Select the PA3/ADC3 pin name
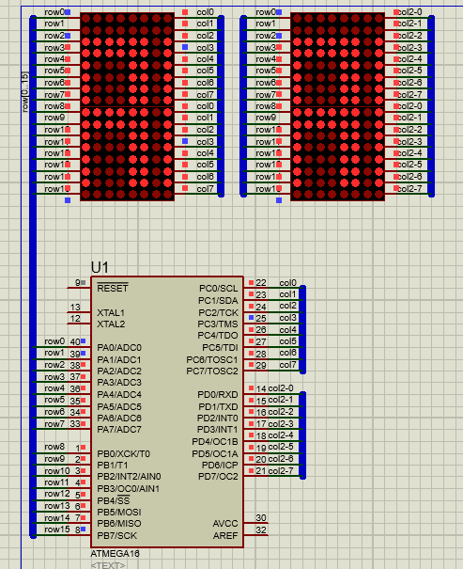 click(119, 383)
